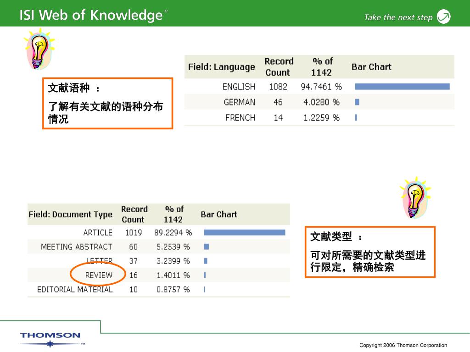Click the record count 10

click(x=134, y=290)
